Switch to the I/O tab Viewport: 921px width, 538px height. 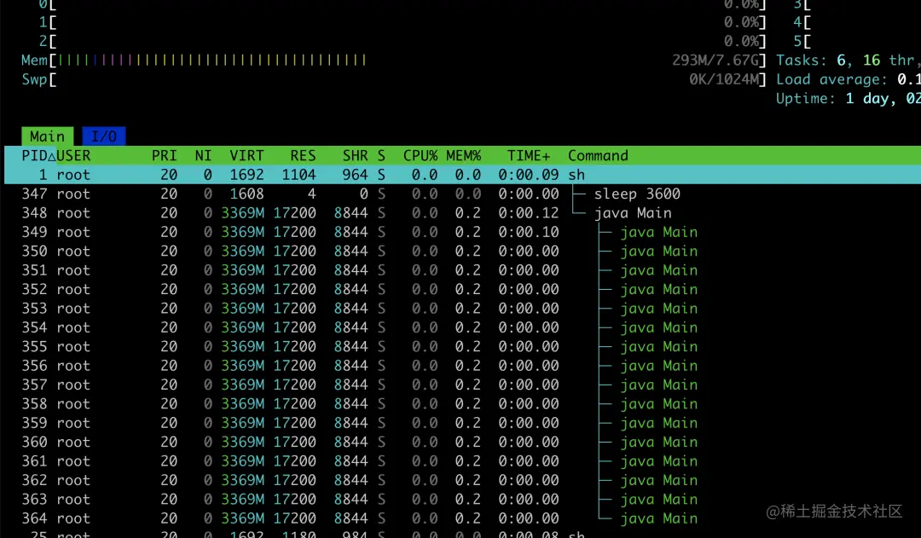click(x=104, y=136)
